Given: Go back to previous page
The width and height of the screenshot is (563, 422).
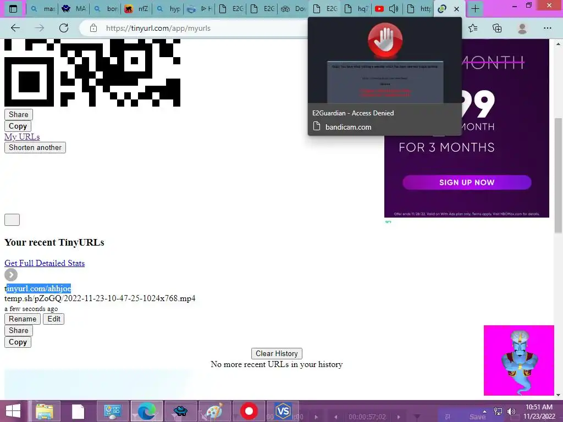Looking at the screenshot, I should coord(15,28).
